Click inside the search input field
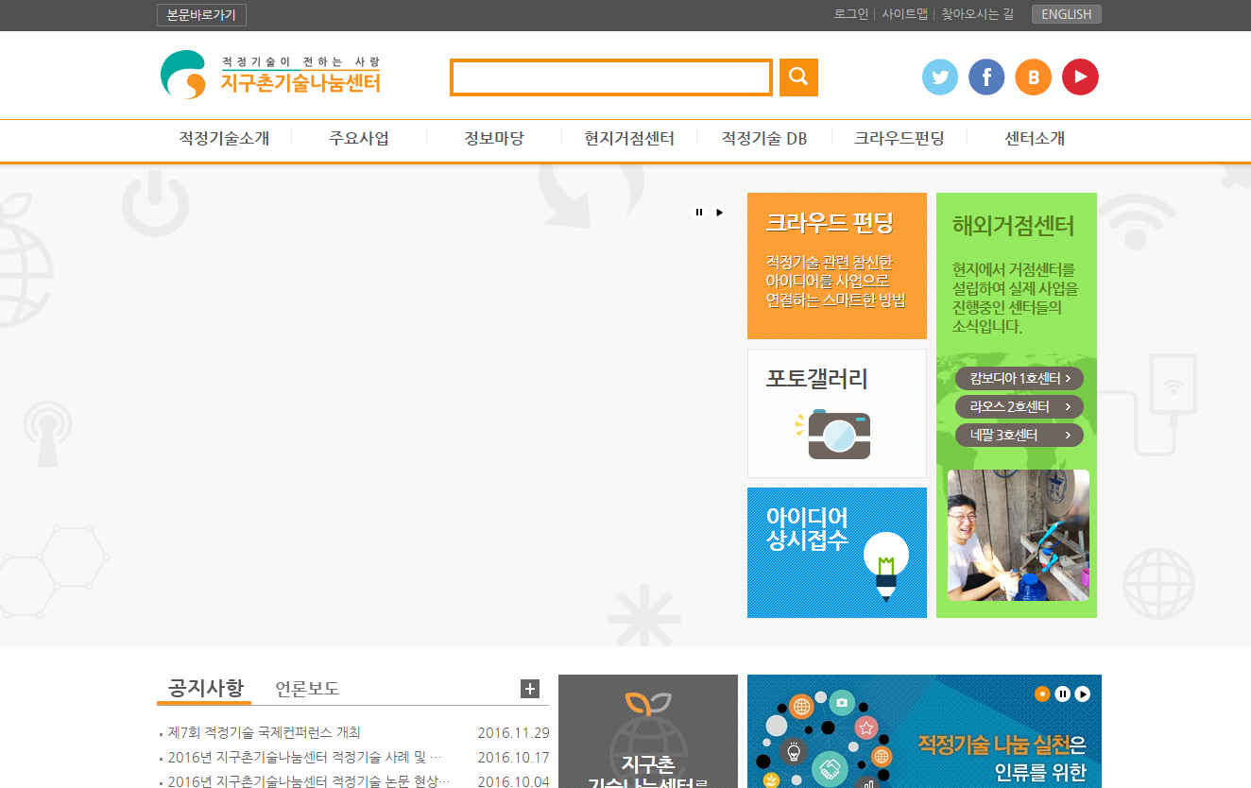 coord(610,77)
